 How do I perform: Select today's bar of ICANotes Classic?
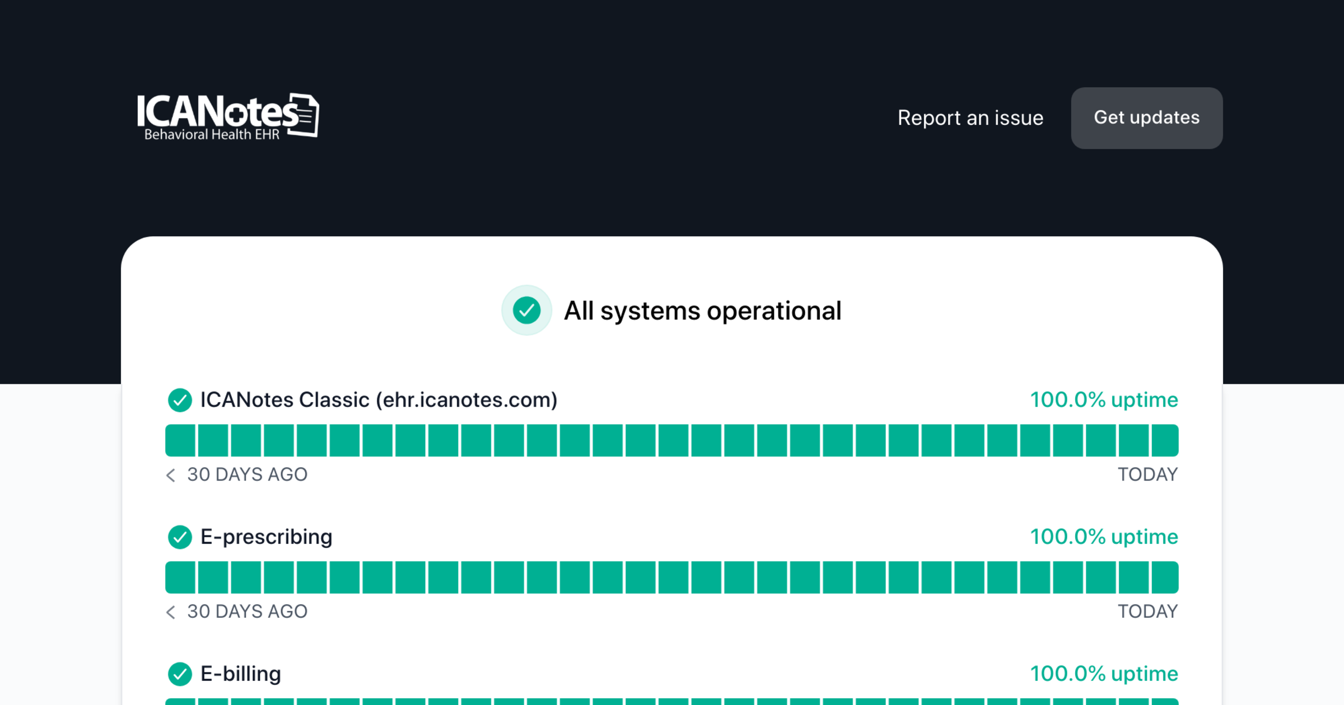point(1165,440)
